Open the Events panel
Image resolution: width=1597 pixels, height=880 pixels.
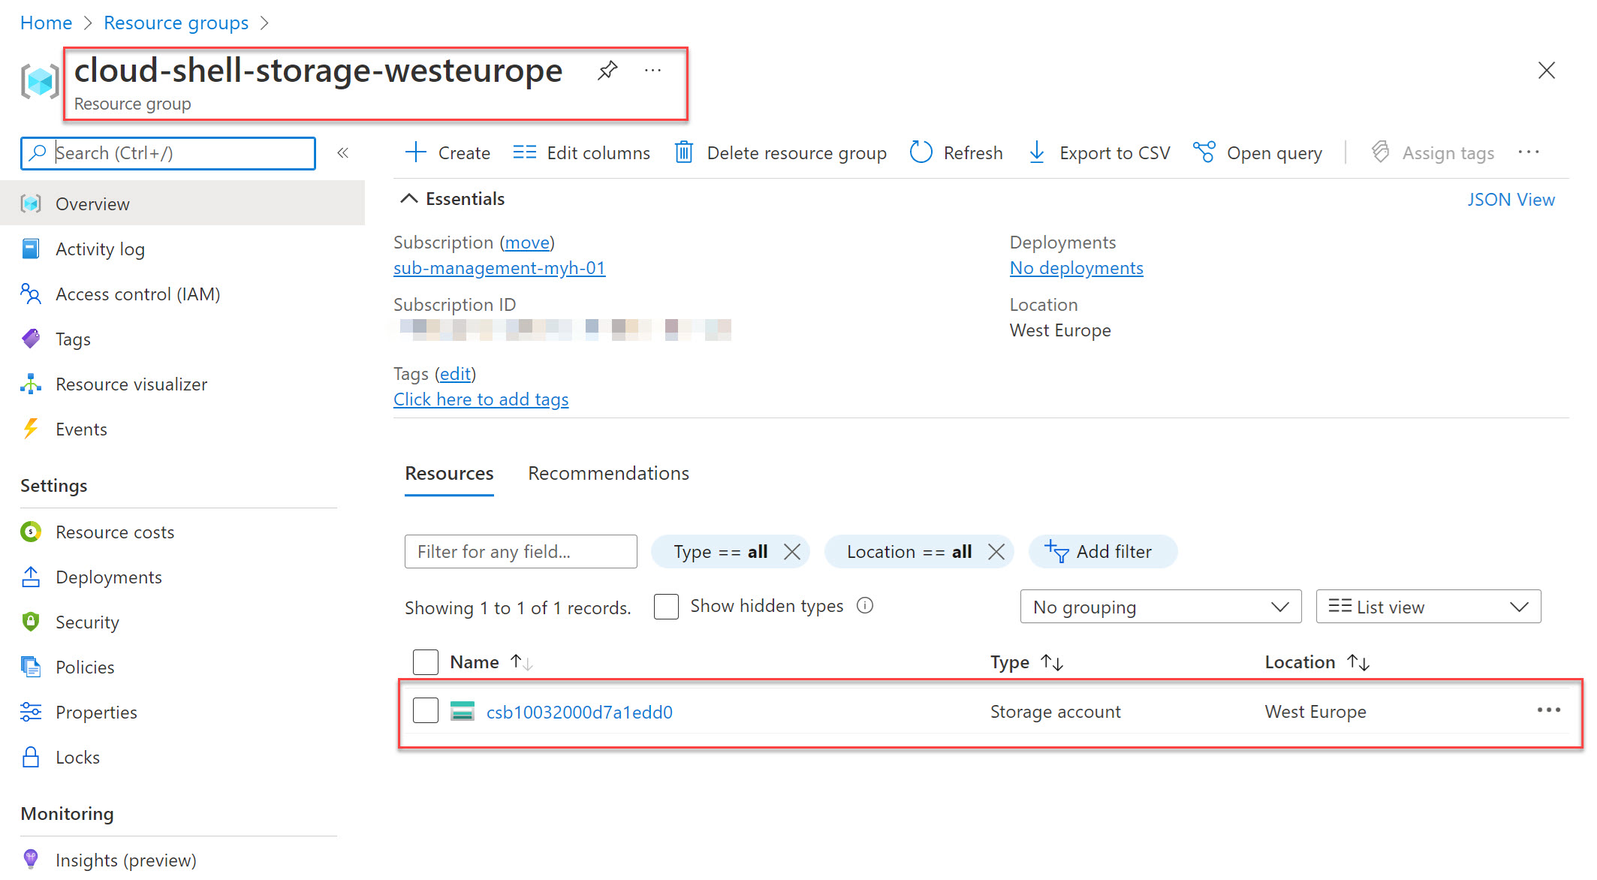[x=82, y=429]
